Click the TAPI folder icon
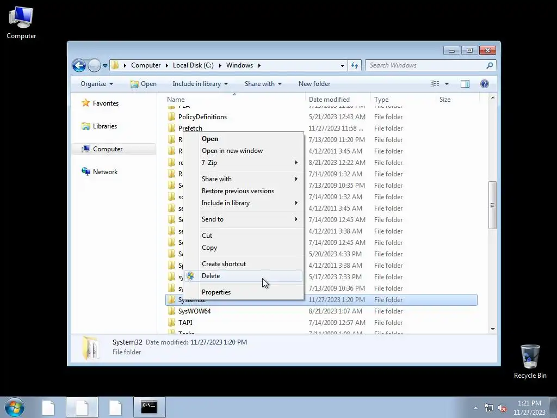557x418 pixels. click(x=171, y=322)
